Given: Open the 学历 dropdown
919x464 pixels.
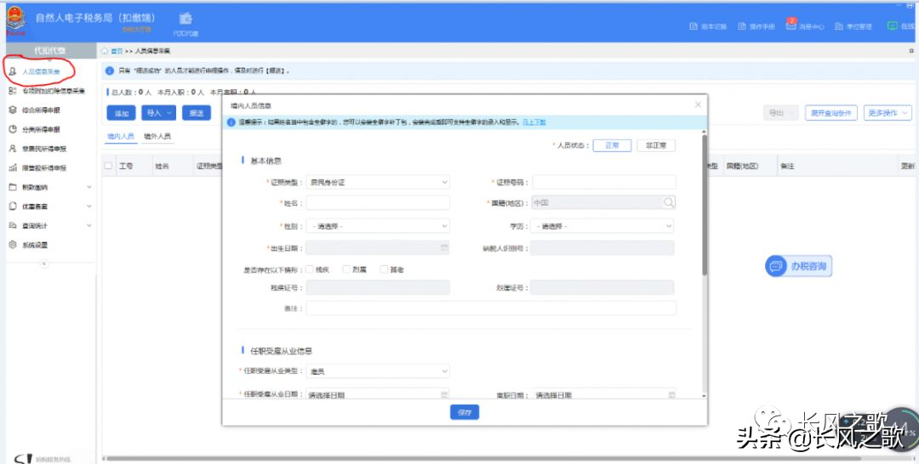Looking at the screenshot, I should tap(602, 226).
